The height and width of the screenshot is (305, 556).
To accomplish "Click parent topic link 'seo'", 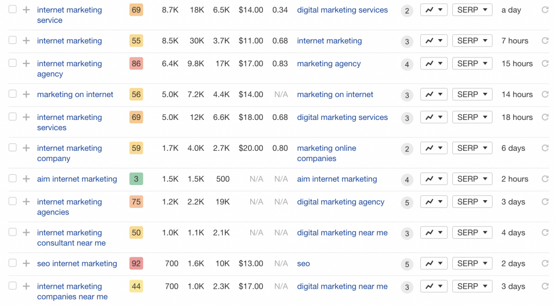I will [x=304, y=264].
